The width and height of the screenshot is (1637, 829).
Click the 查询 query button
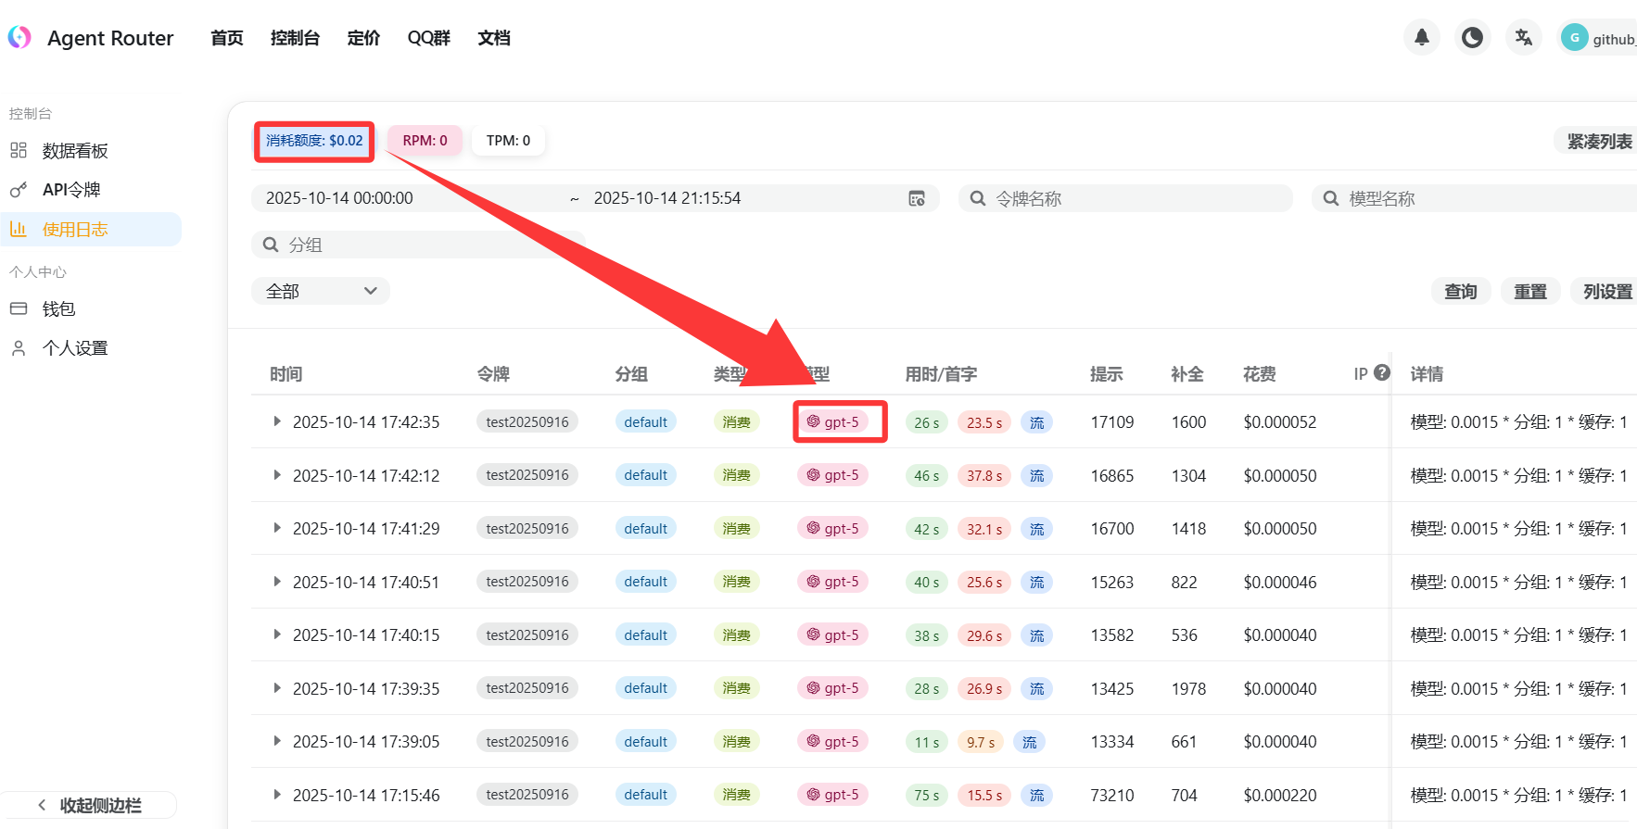1461,291
